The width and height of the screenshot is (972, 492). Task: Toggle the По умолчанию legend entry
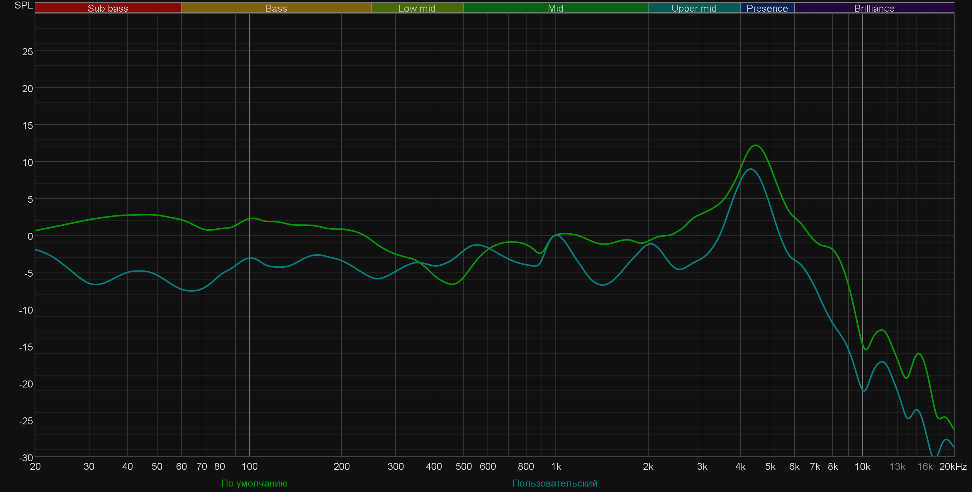pyautogui.click(x=254, y=483)
